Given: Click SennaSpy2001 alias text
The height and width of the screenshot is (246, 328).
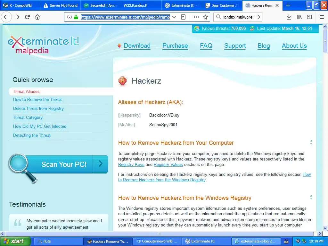Looking at the screenshot, I should [x=163, y=125].
